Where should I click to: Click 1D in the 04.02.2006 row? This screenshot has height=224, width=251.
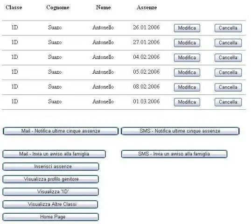coord(15,57)
